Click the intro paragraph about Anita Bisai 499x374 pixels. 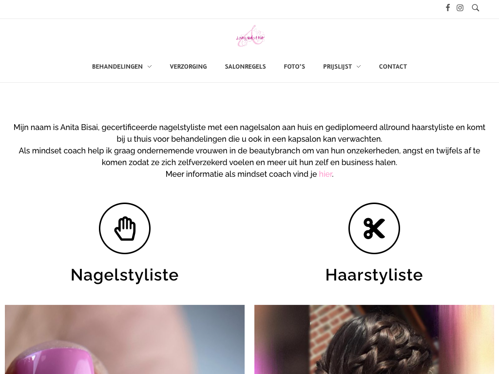pyautogui.click(x=249, y=151)
